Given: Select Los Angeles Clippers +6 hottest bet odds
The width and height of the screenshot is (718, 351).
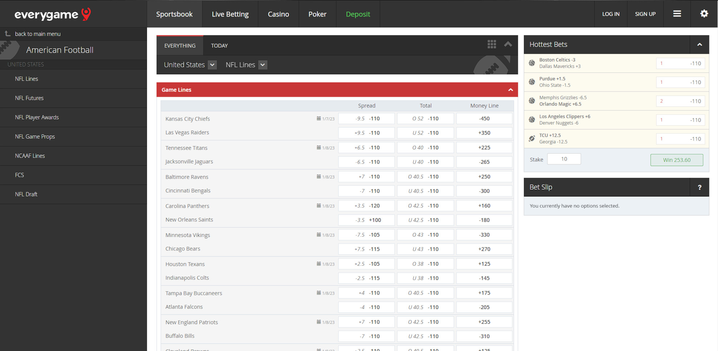Looking at the screenshot, I should [680, 120].
